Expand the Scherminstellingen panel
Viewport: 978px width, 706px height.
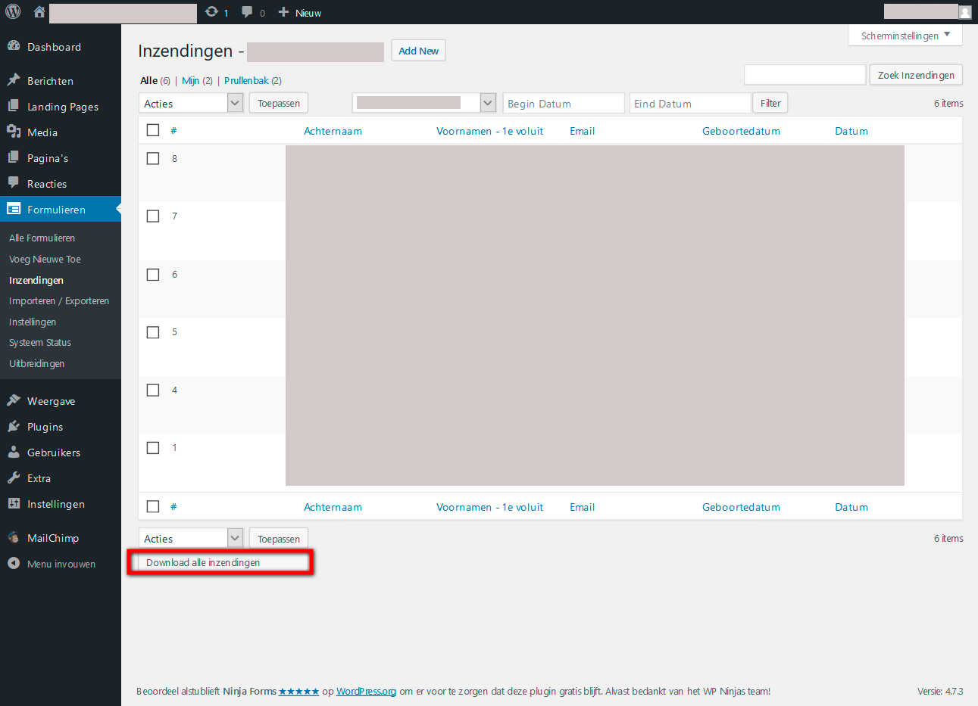(905, 36)
